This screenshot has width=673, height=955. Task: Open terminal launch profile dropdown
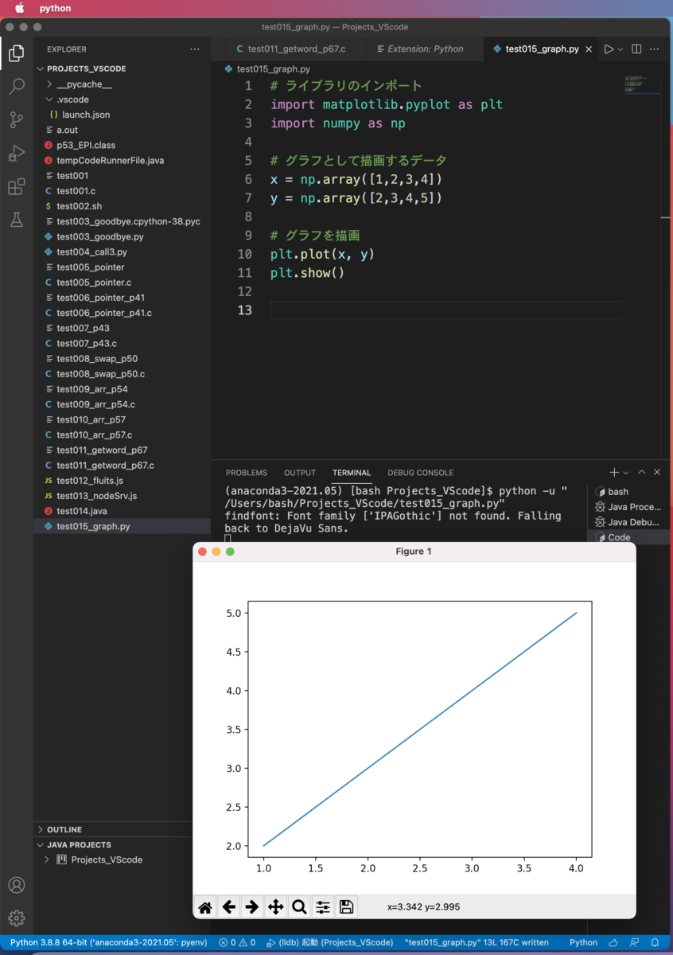point(626,473)
